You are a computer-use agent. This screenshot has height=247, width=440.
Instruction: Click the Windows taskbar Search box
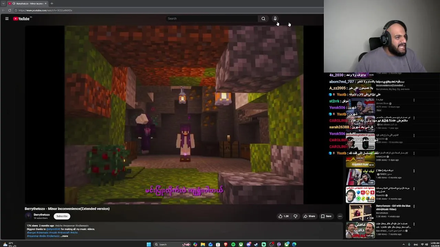pyautogui.click(x=172, y=244)
